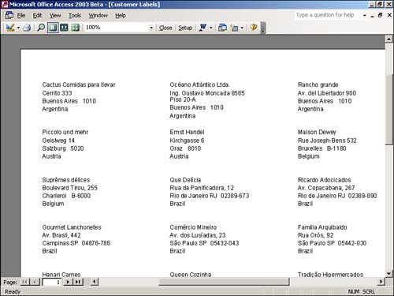Click the NUM indicator in status bar
The height and width of the screenshot is (296, 394).
point(354,291)
